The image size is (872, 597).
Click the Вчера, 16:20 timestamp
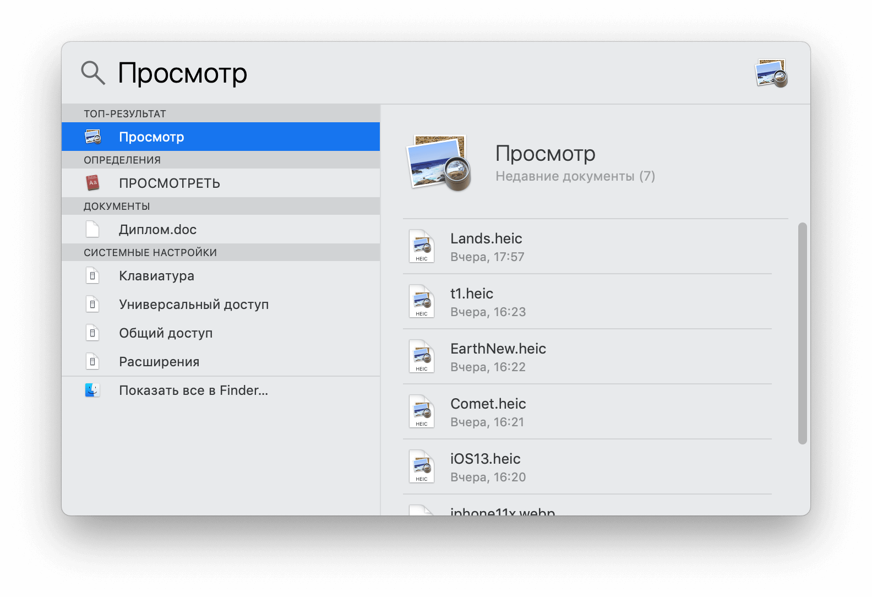[x=488, y=477]
